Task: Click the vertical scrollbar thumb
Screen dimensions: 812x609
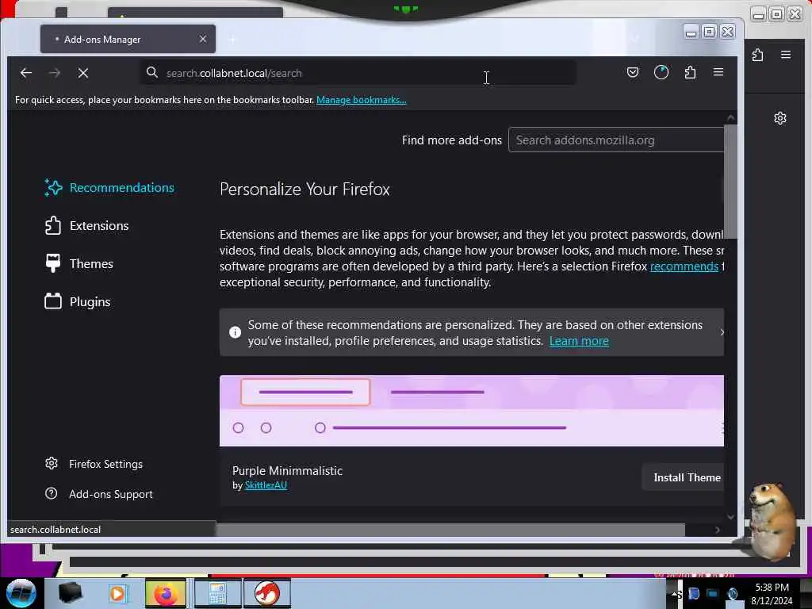Action: (x=730, y=182)
